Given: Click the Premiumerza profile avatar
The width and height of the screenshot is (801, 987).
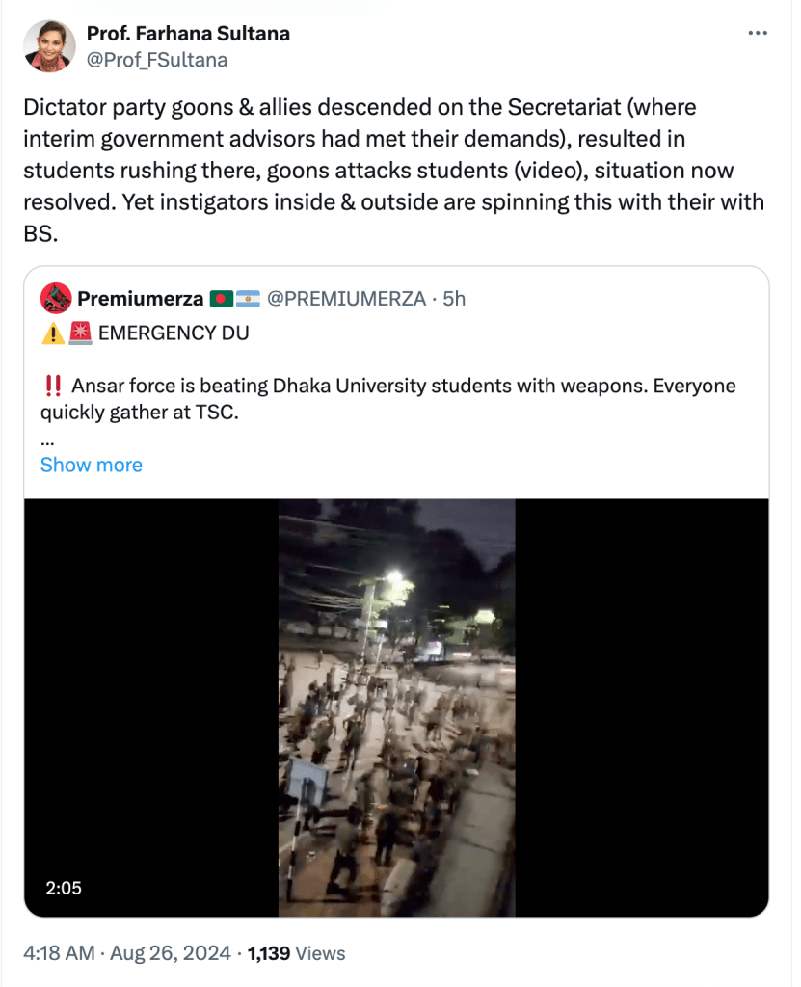Looking at the screenshot, I should tap(56, 299).
